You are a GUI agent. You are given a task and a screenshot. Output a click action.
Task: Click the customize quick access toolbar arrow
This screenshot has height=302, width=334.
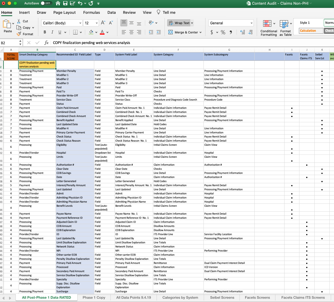tap(98, 4)
